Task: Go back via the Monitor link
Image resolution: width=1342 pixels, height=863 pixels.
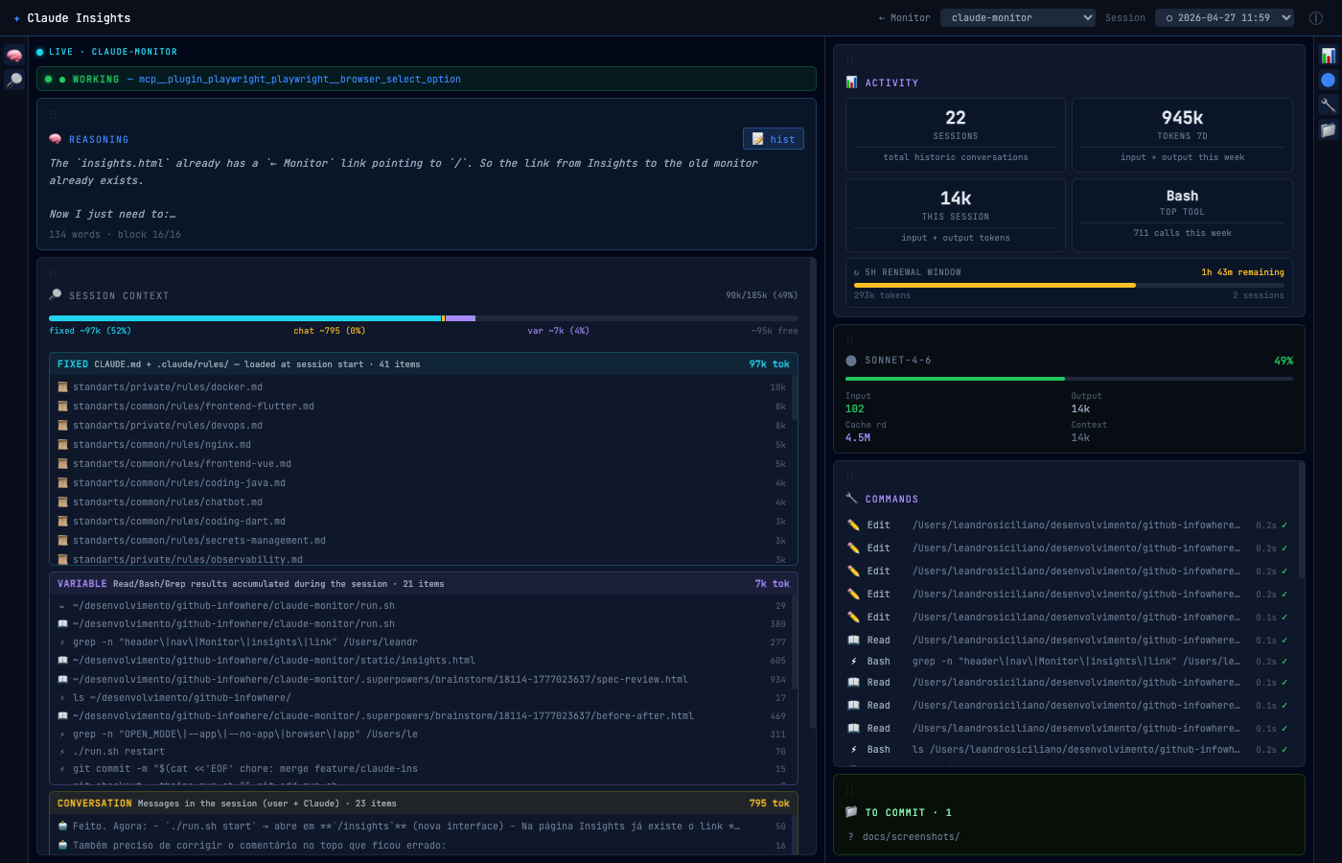Action: point(904,18)
